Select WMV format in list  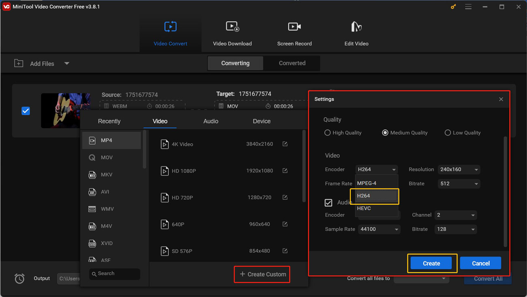tap(112, 209)
